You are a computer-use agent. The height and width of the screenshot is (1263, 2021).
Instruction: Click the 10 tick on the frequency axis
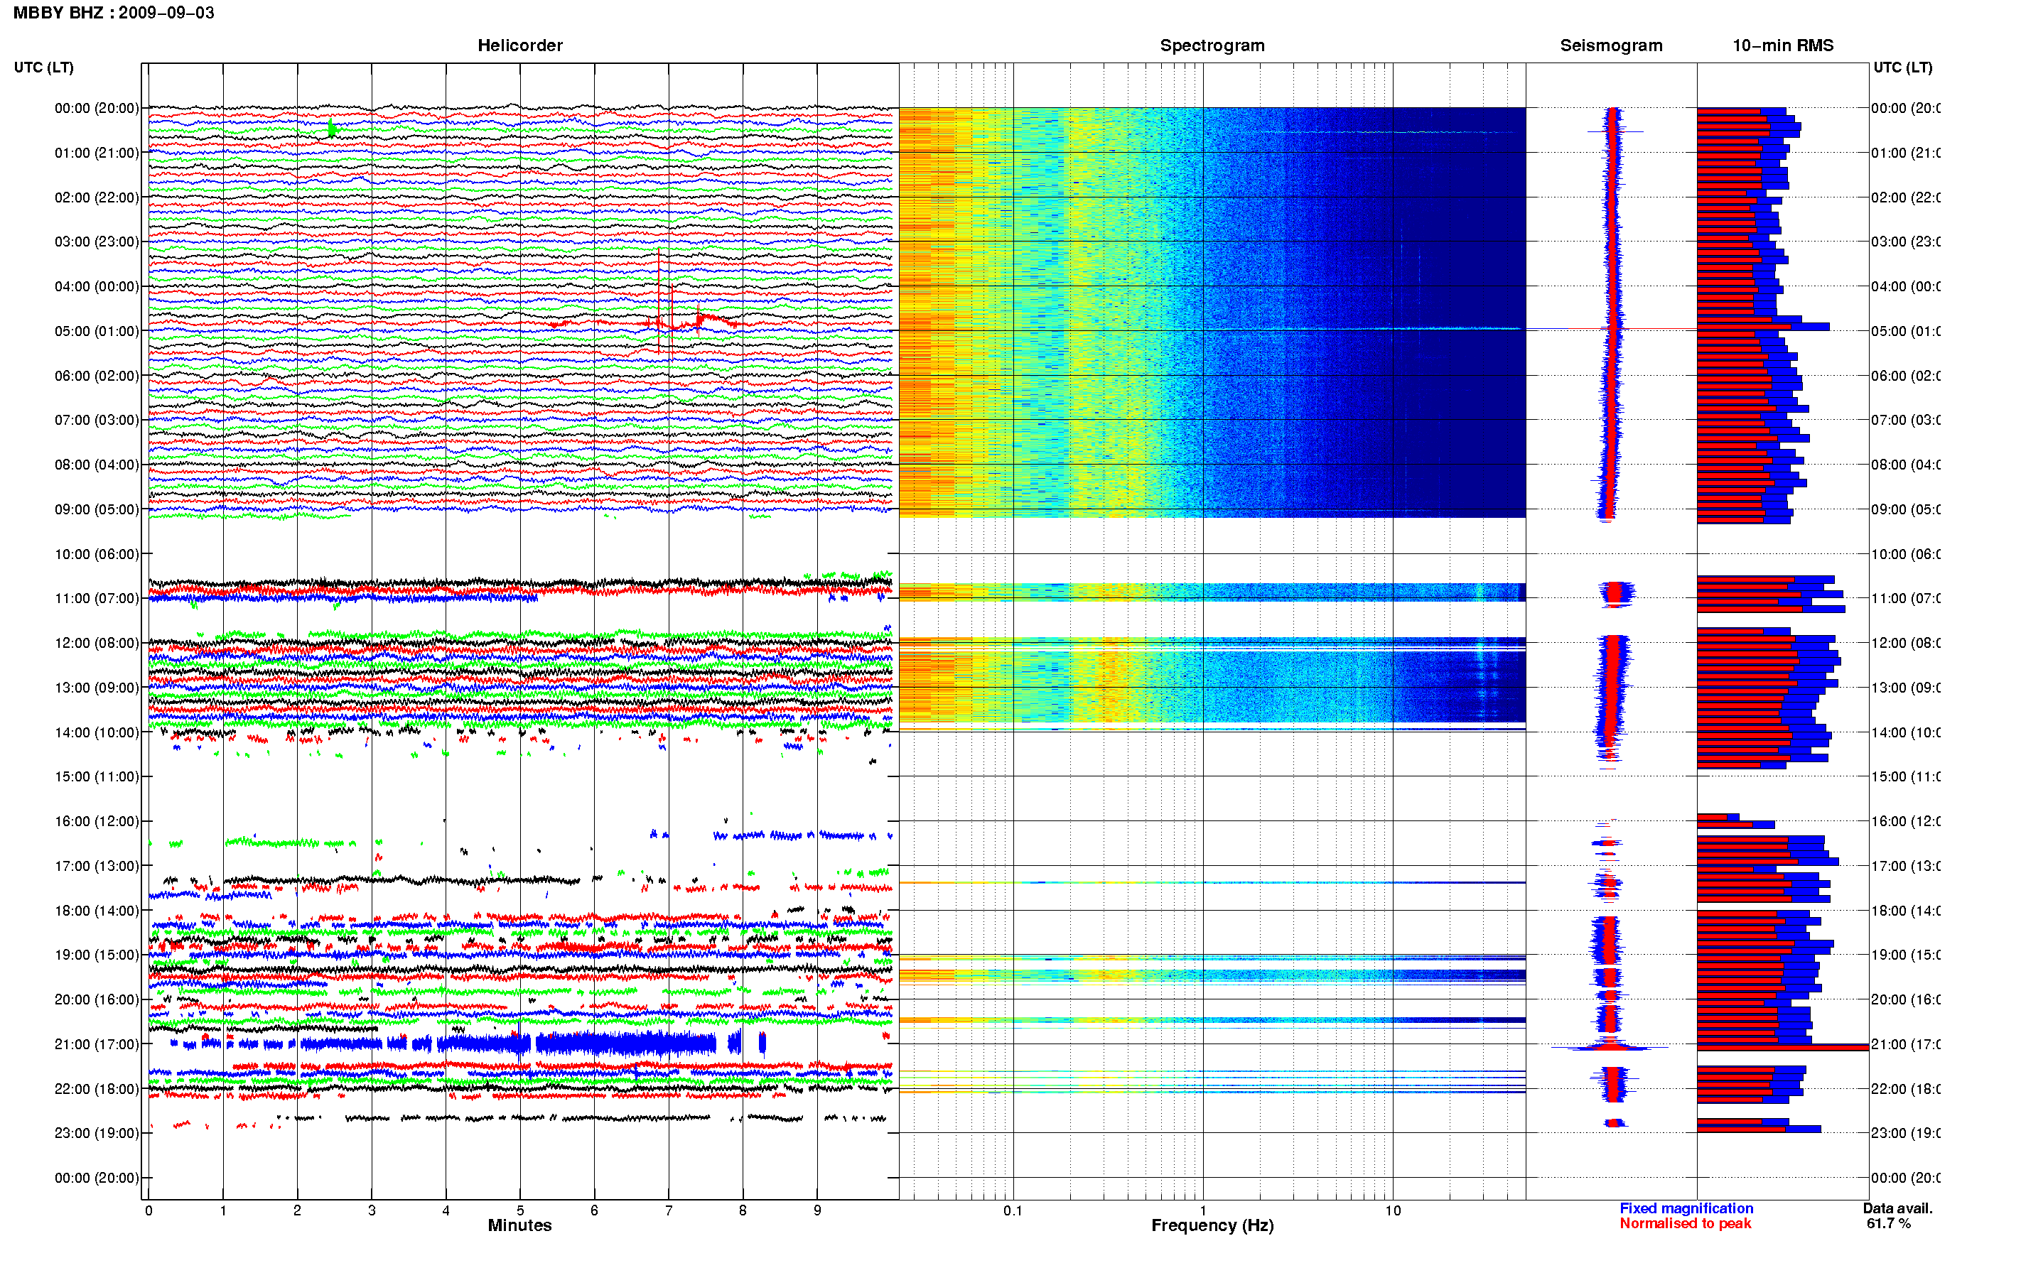point(1393,1210)
